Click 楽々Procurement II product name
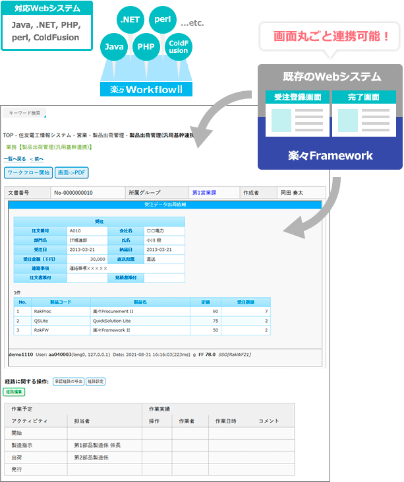The height and width of the screenshot is (482, 404). click(x=113, y=312)
